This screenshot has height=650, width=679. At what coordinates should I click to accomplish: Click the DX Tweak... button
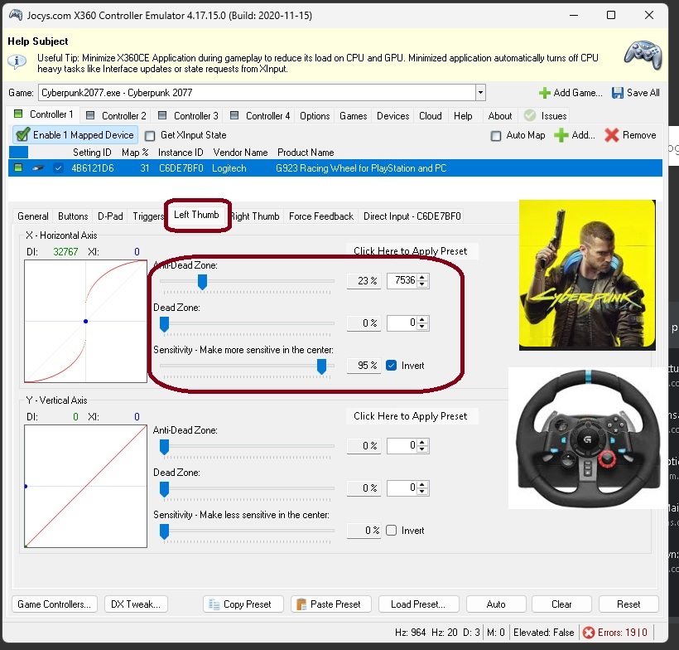click(x=136, y=604)
